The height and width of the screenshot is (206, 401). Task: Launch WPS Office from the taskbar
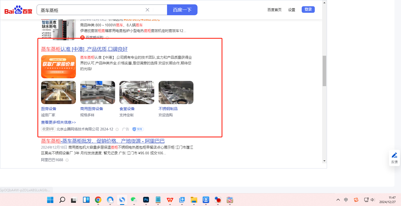(x=170, y=200)
